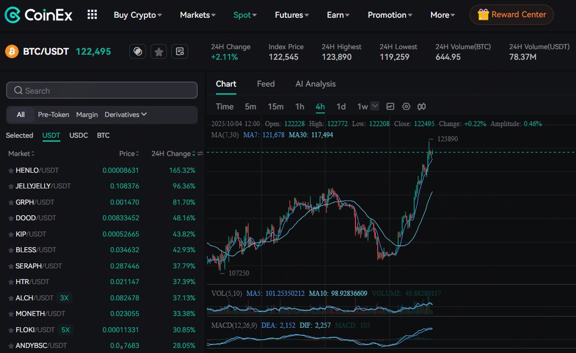Open the Spot dropdown menu
This screenshot has height=353, width=576.
point(245,15)
